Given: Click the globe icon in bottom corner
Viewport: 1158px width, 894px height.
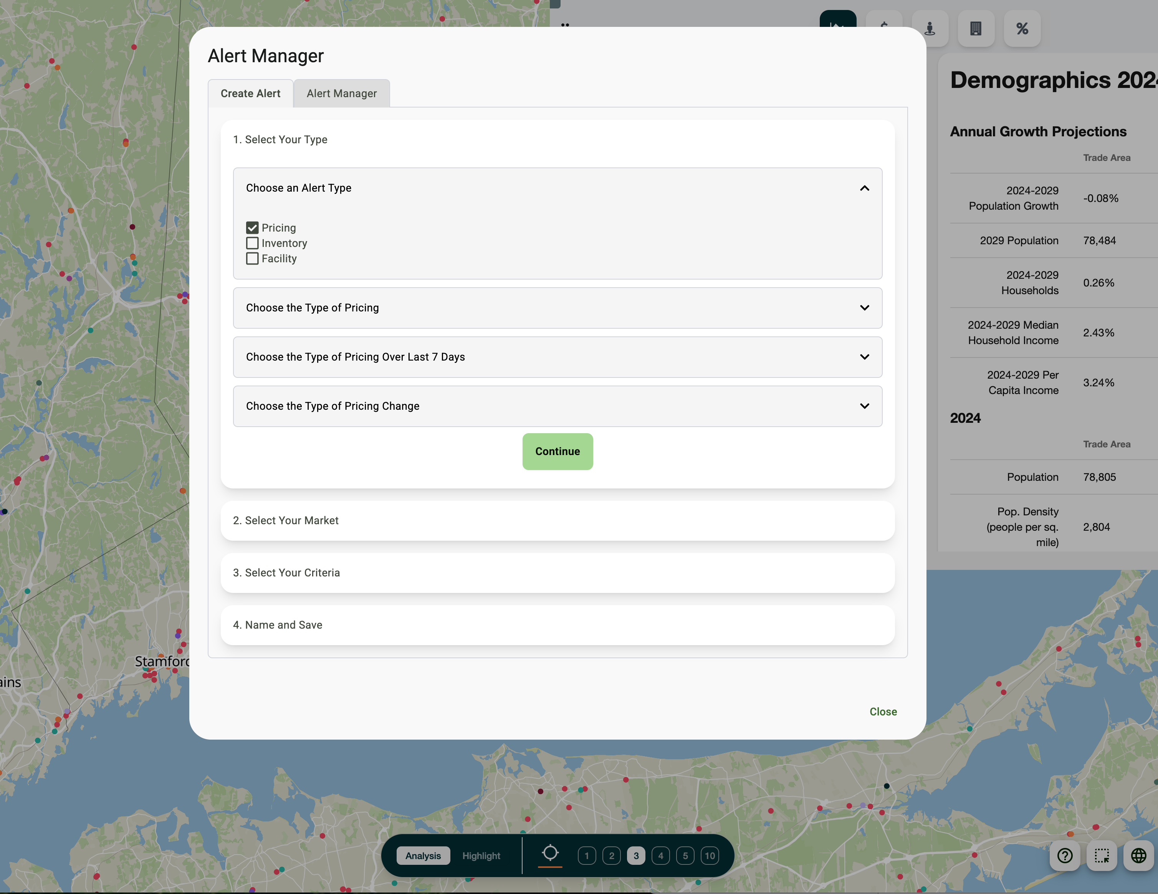Looking at the screenshot, I should tap(1138, 855).
